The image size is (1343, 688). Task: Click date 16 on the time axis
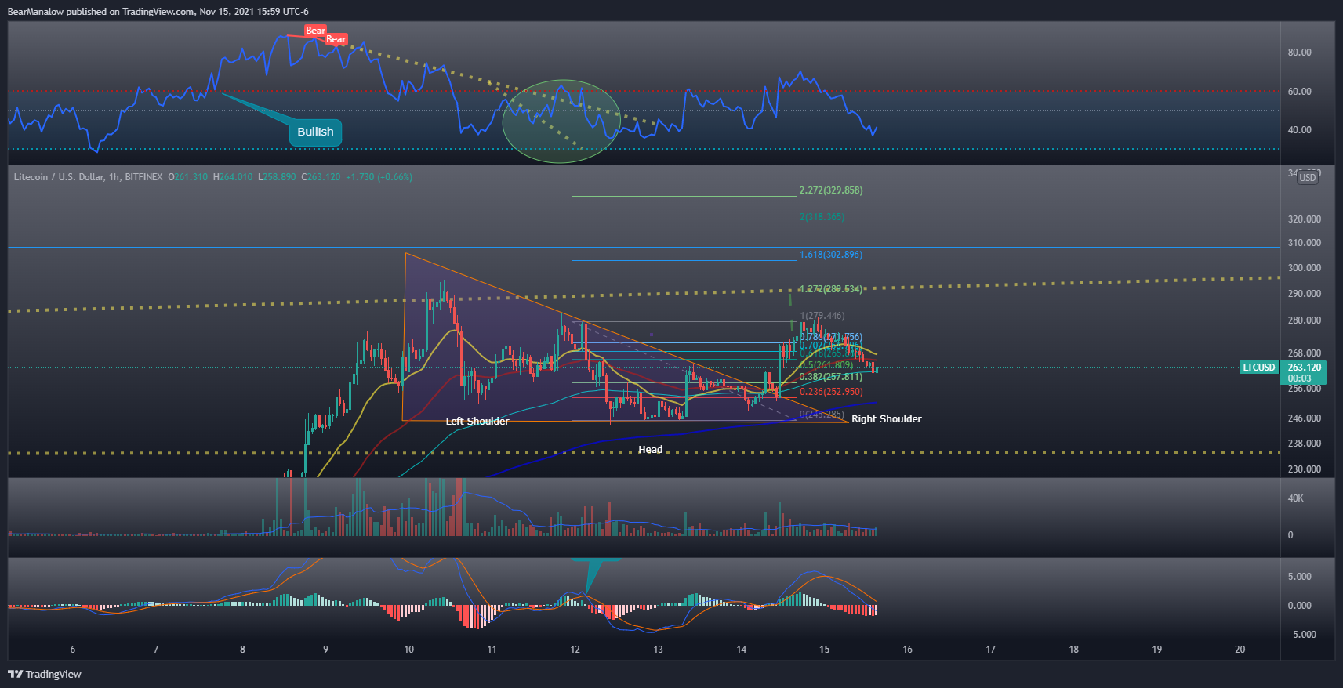pos(907,650)
